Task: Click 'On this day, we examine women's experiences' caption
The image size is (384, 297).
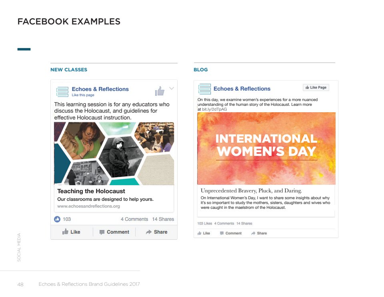Action: [x=258, y=104]
